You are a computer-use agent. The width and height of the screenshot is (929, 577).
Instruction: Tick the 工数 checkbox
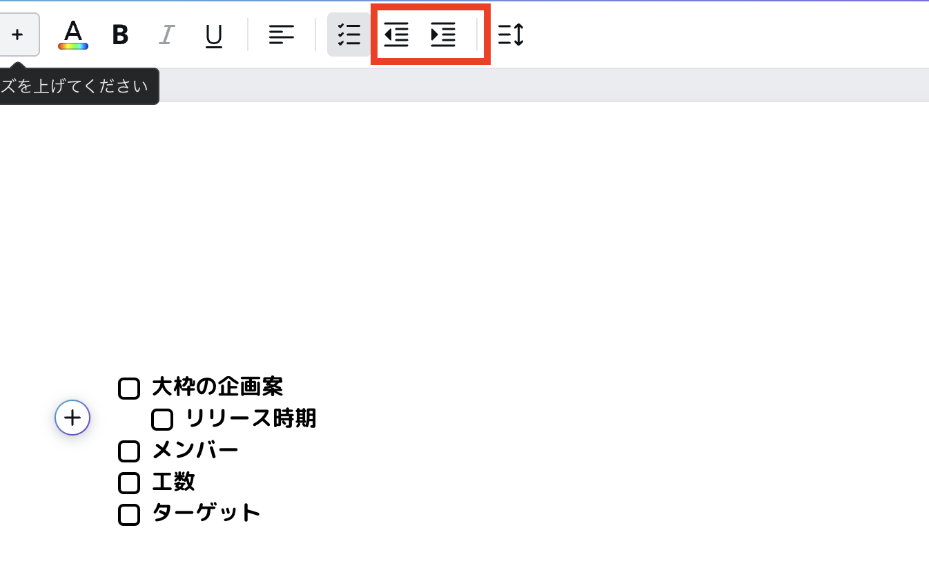[x=129, y=483]
